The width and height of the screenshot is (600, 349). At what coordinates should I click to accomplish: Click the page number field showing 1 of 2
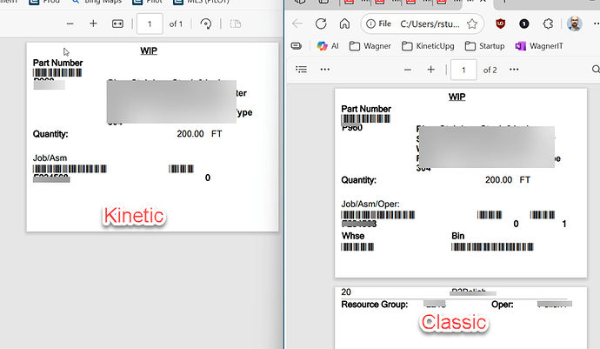(x=463, y=70)
